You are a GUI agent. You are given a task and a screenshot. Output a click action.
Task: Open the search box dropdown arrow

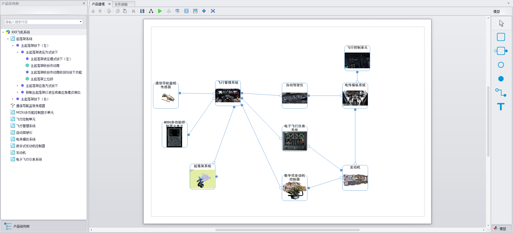coord(81,22)
